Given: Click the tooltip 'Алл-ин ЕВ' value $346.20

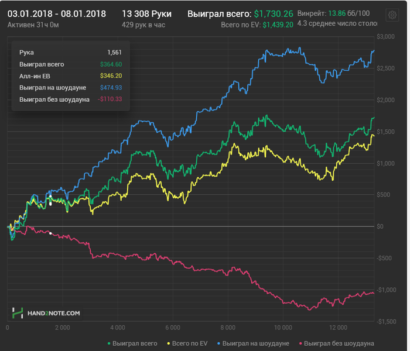Looking at the screenshot, I should point(111,75).
